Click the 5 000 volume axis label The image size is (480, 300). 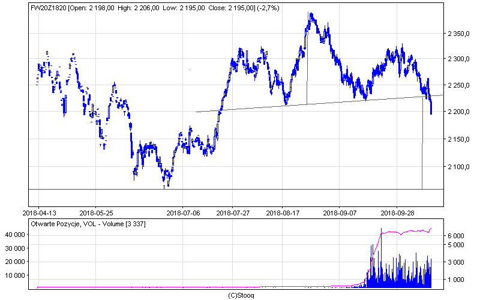click(456, 245)
